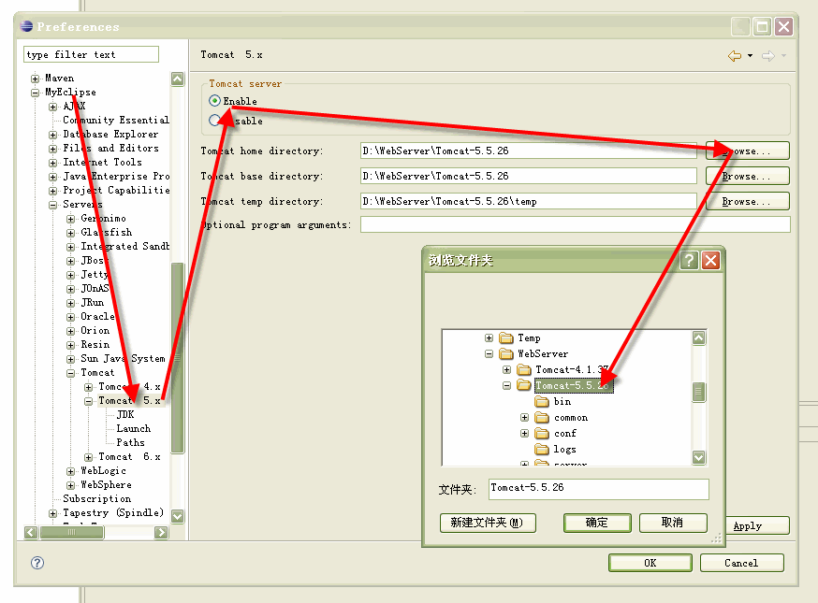This screenshot has height=603, width=818.
Task: Click the forward navigation arrow icon
Action: (768, 56)
